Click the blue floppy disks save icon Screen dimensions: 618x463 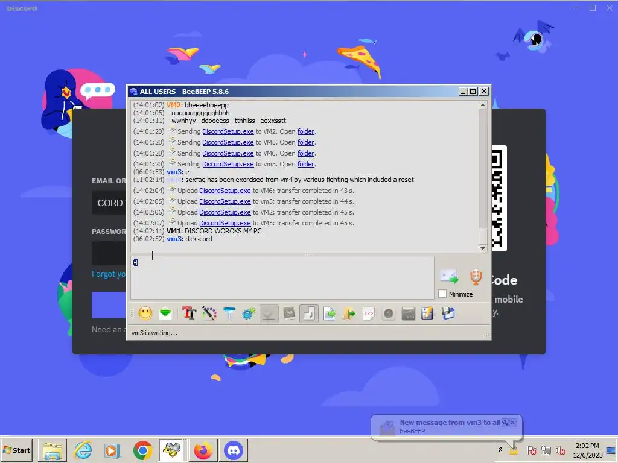448,313
